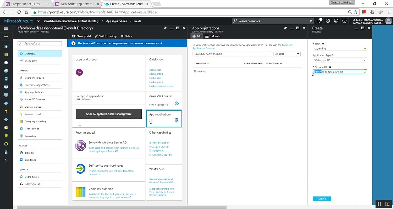393x209 pixels.
Task: Open Azure AD Connect menu item
Action: (x=40, y=100)
